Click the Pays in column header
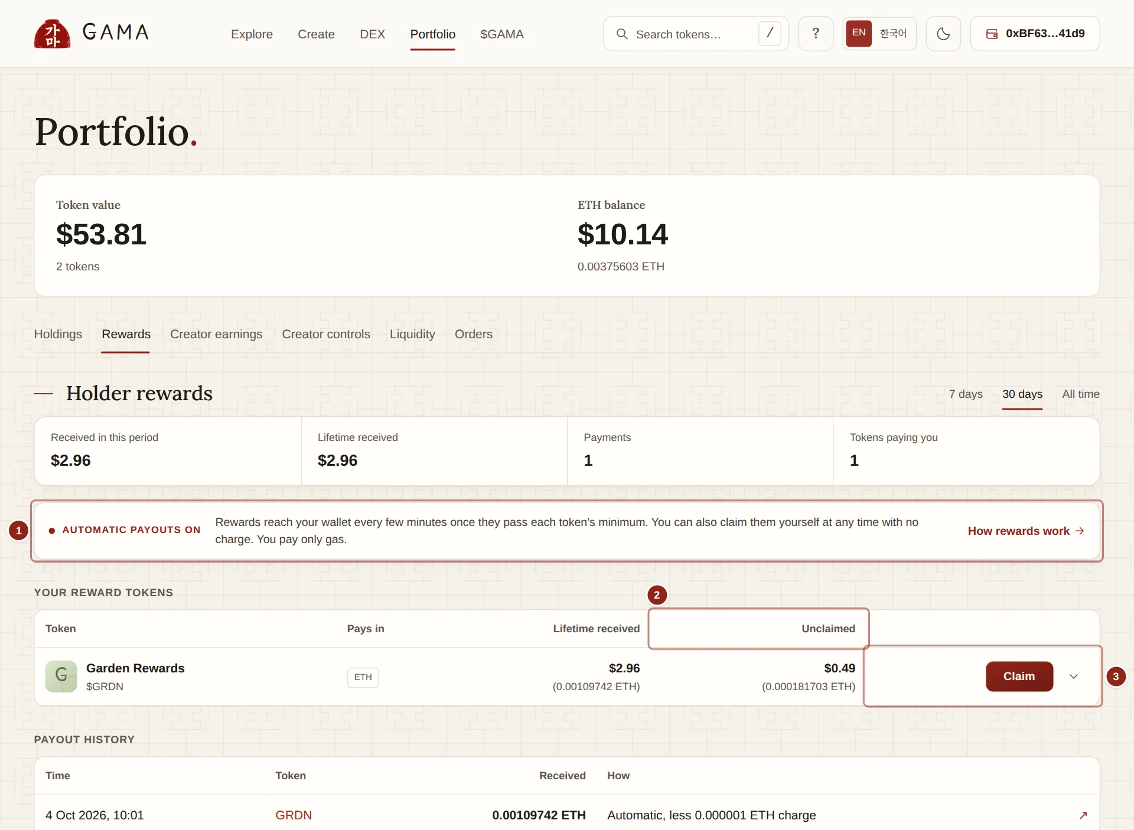This screenshot has width=1134, height=830. point(366,629)
